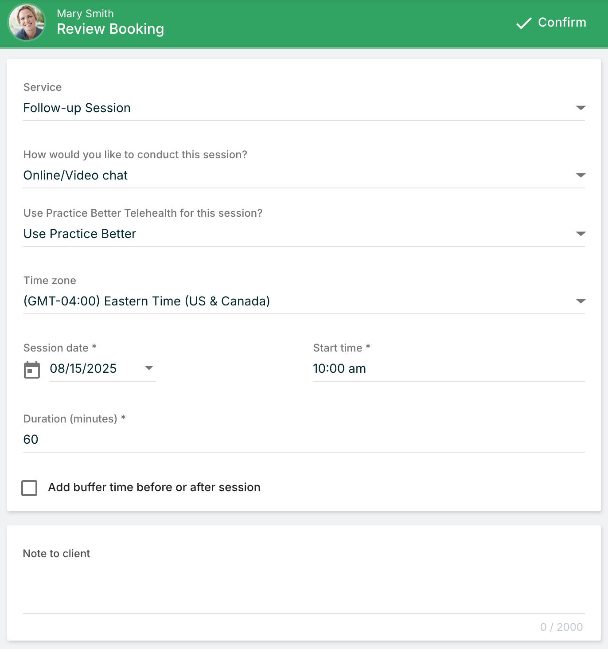Open the Telehealth option arrow
The height and width of the screenshot is (649, 608).
[580, 234]
